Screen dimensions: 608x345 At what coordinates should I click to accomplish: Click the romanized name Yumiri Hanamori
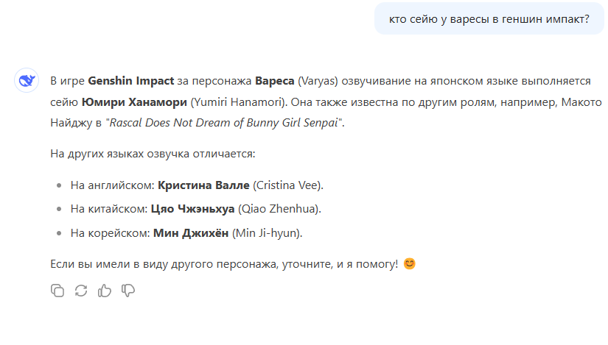tap(240, 102)
